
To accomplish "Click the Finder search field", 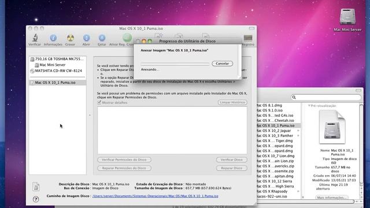I will (326, 97).
